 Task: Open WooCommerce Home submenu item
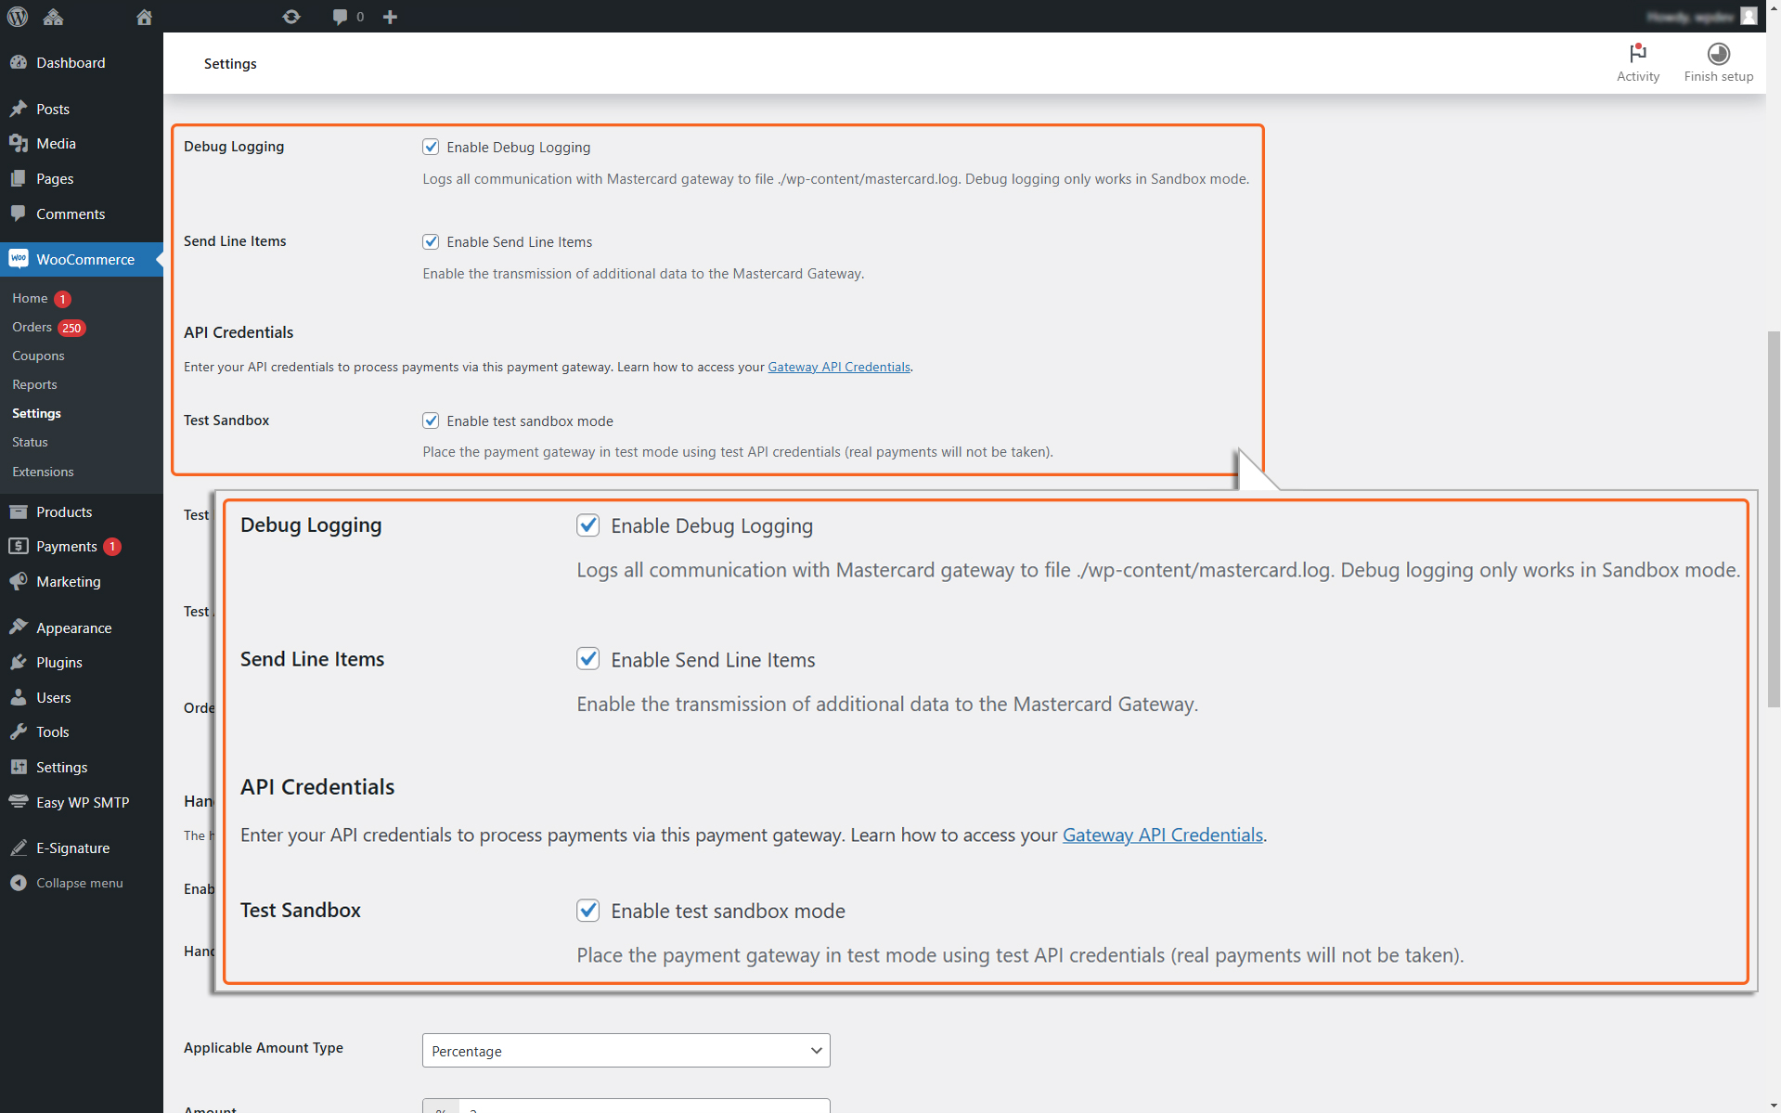30,298
